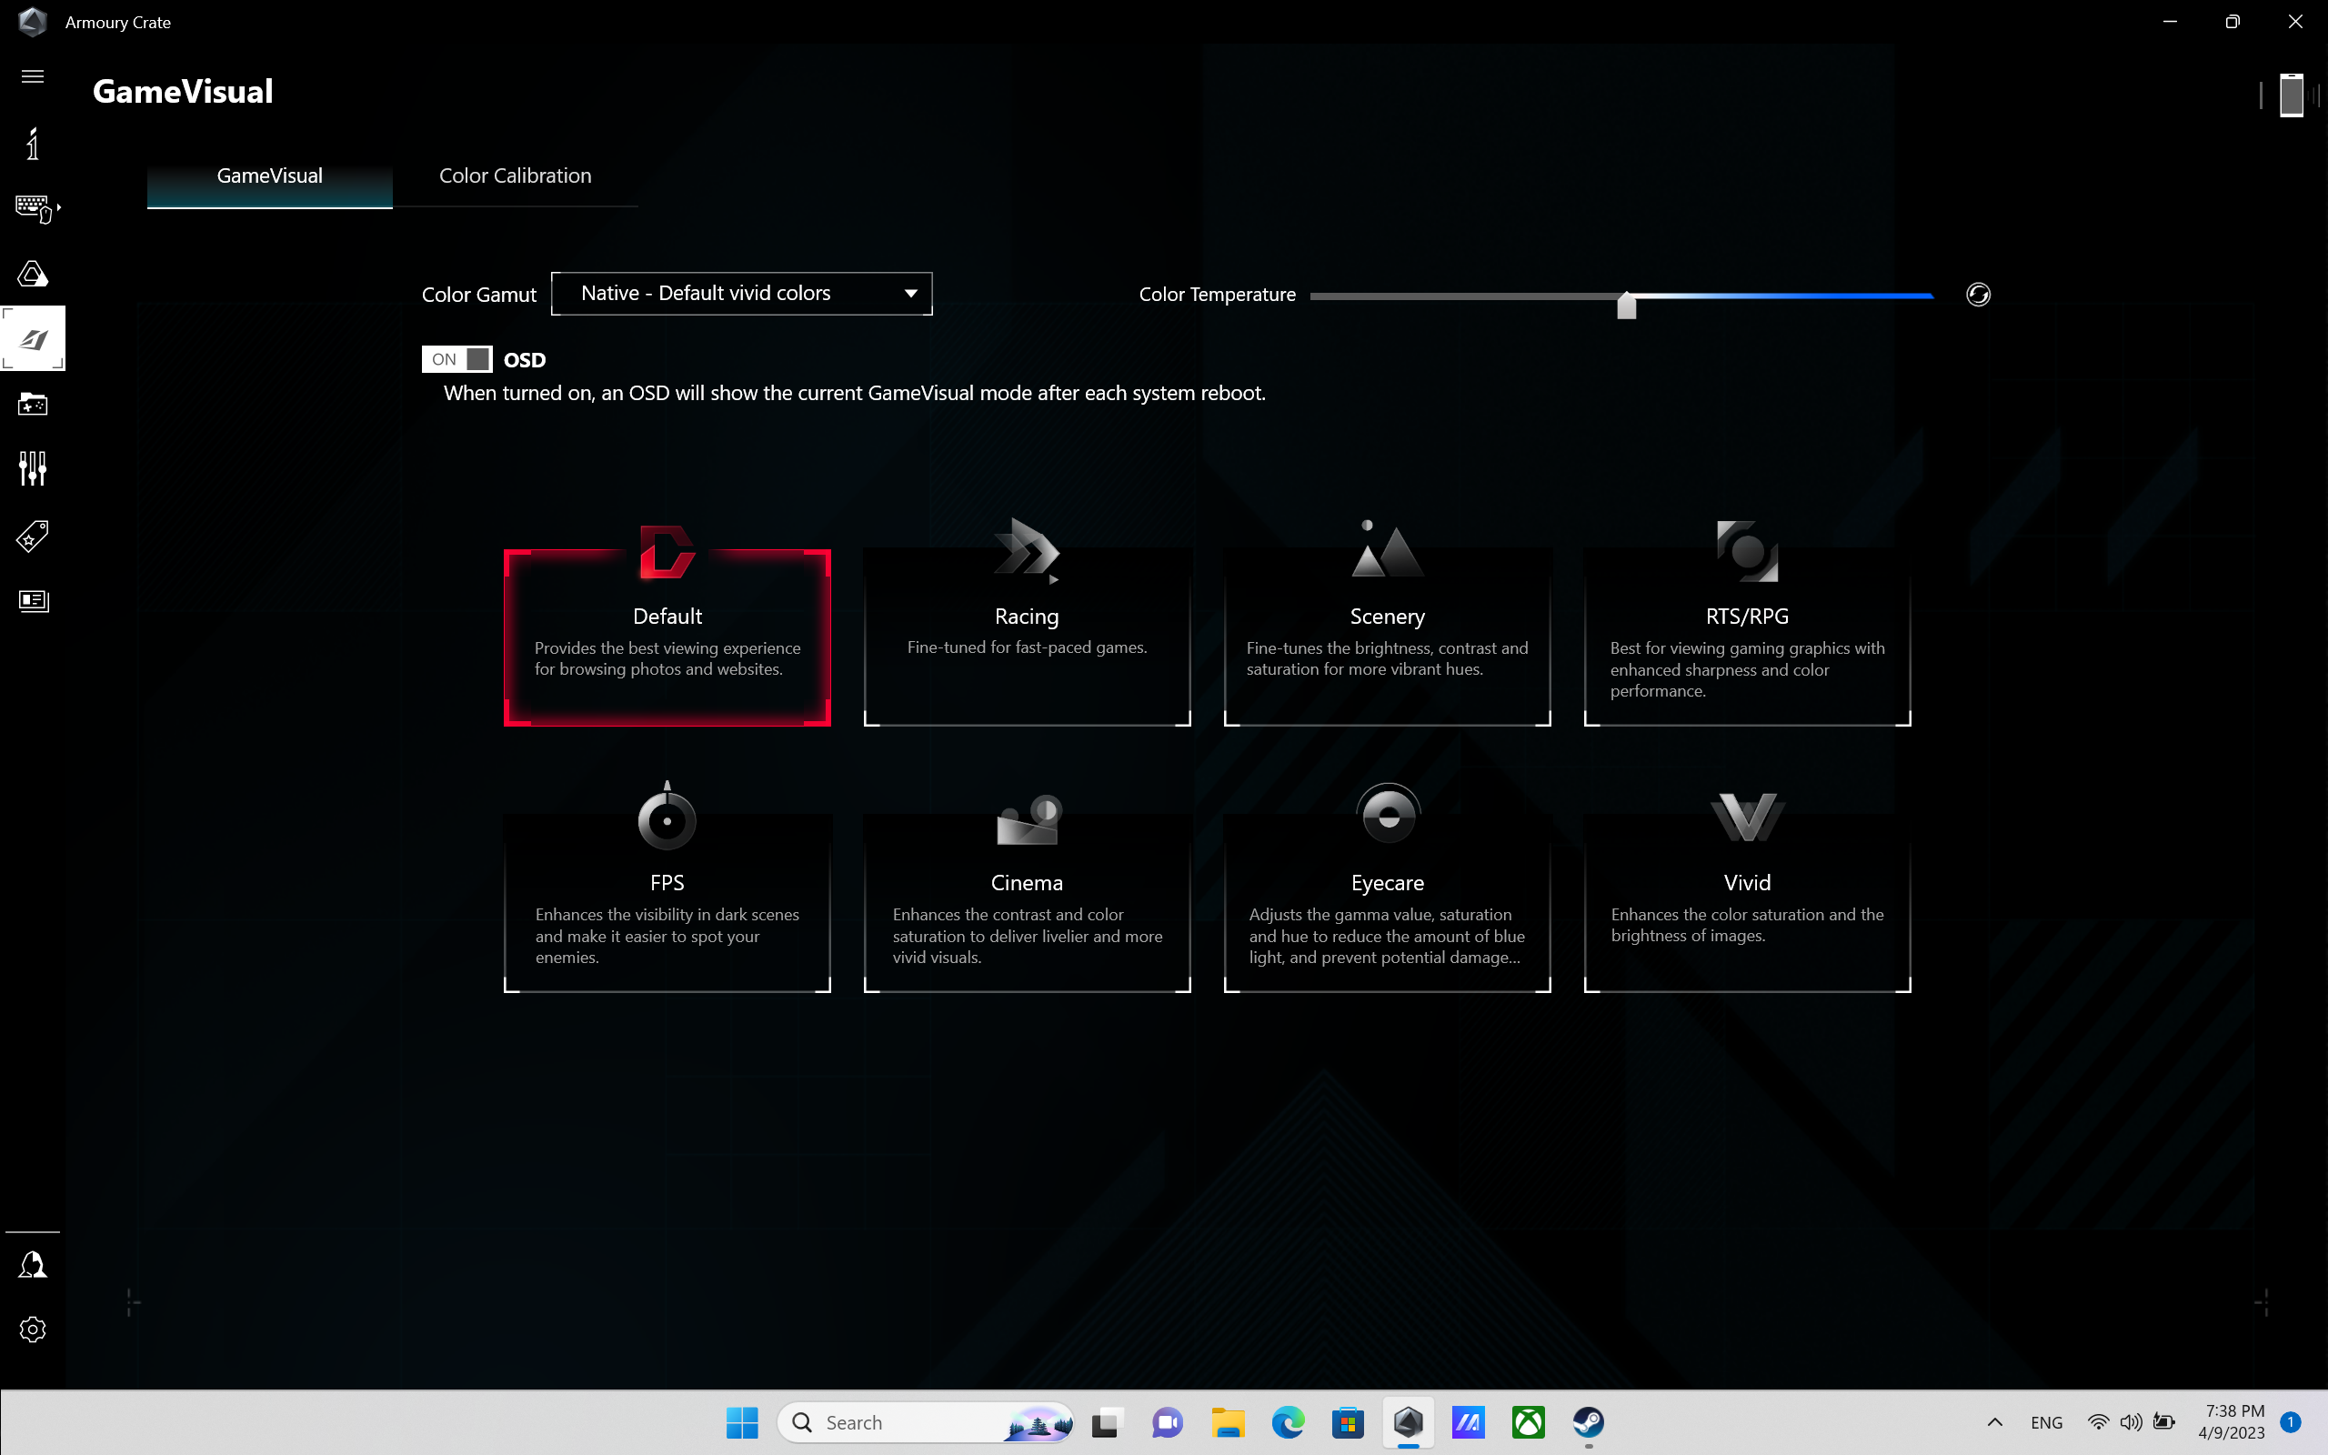Toggle the OSD switch off
The image size is (2328, 1455).
coord(457,359)
